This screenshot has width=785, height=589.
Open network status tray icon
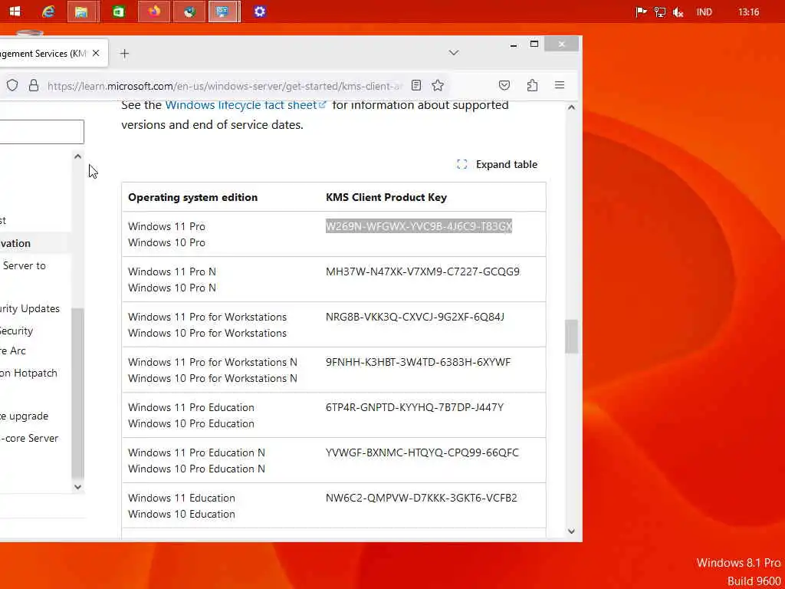click(660, 12)
